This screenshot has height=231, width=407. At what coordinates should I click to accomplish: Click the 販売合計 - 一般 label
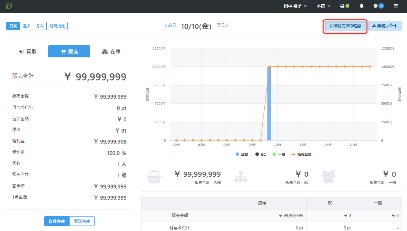coord(383,183)
